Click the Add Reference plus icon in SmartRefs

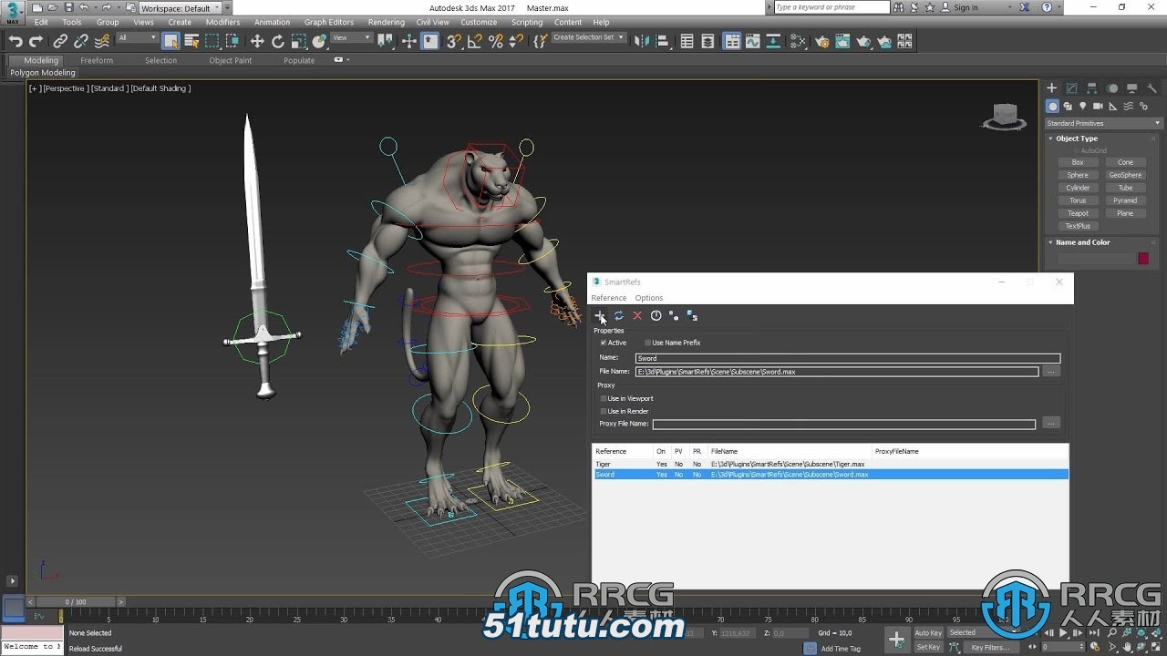(600, 315)
